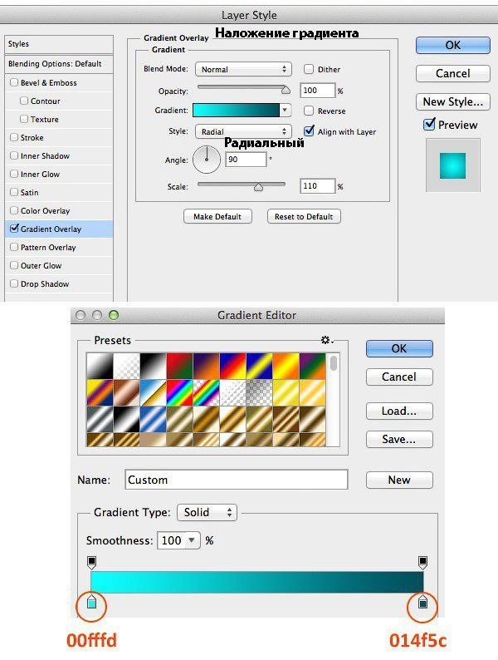Open the Presets gear menu in Gradient Editor
The image size is (498, 660).
tap(326, 340)
